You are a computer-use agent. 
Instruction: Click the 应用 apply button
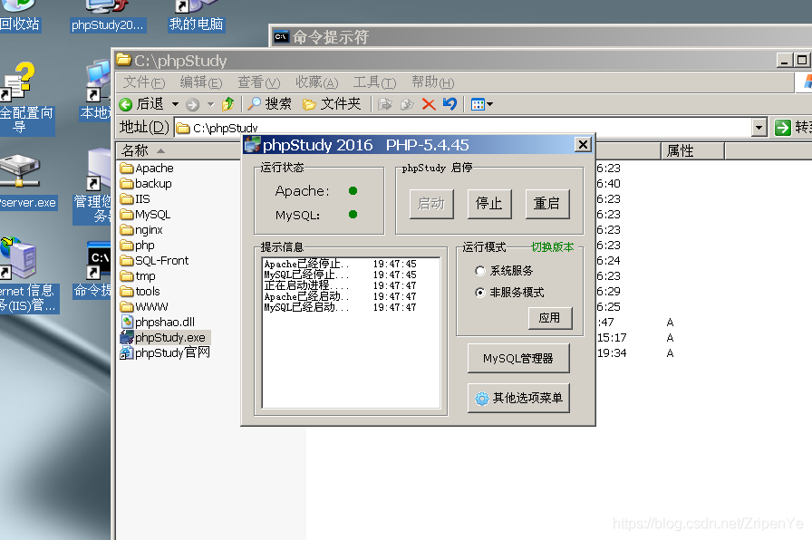550,318
